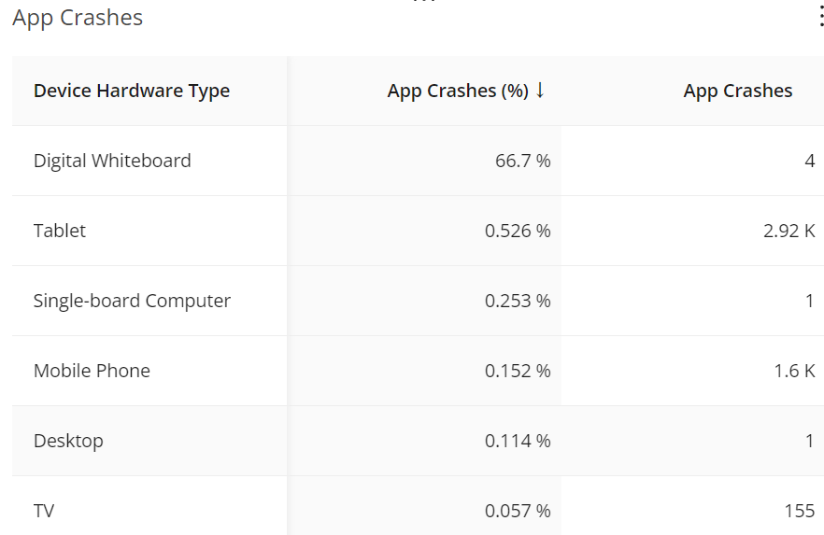Click the Single-board Computer row label

pyautogui.click(x=132, y=301)
